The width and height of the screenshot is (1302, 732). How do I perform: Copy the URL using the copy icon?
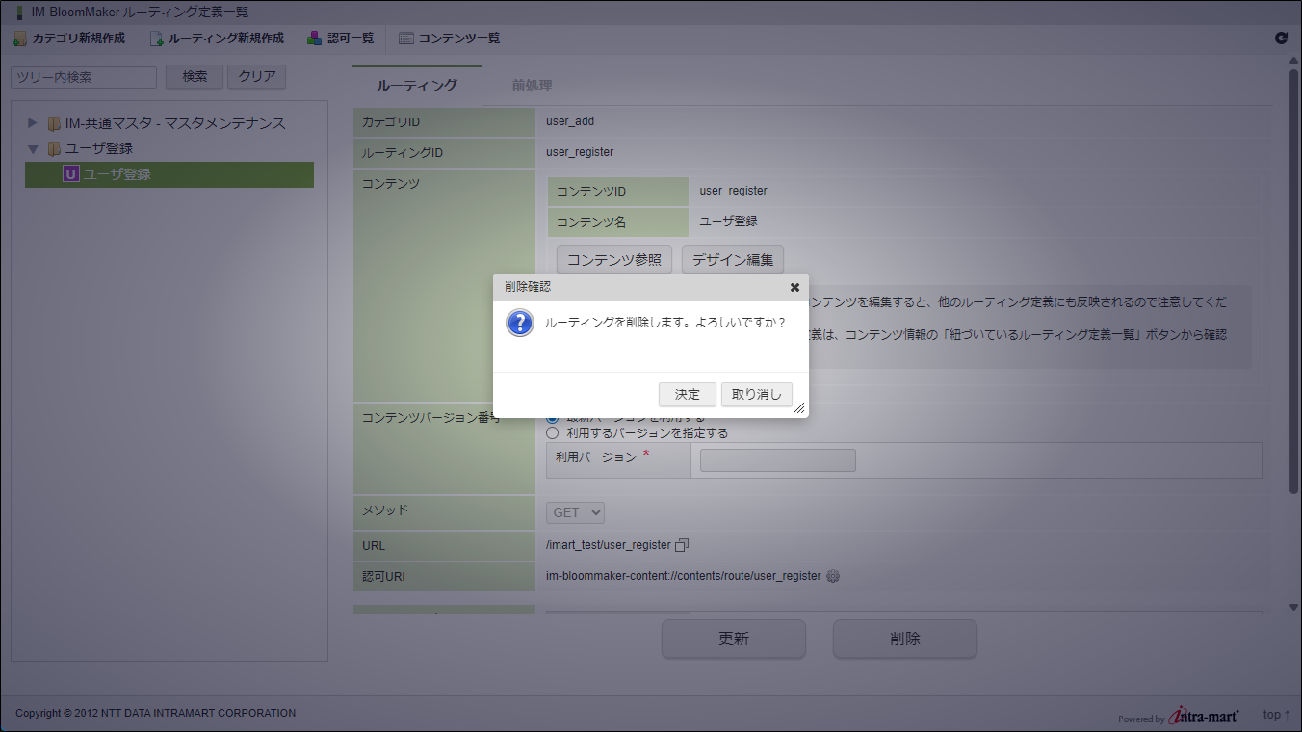click(x=682, y=545)
